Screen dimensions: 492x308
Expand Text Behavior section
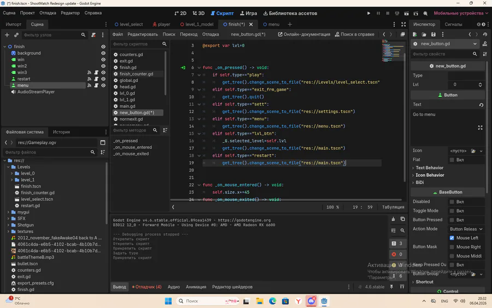coord(428,167)
